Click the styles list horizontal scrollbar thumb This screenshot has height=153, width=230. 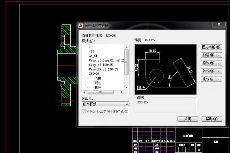(x=101, y=92)
